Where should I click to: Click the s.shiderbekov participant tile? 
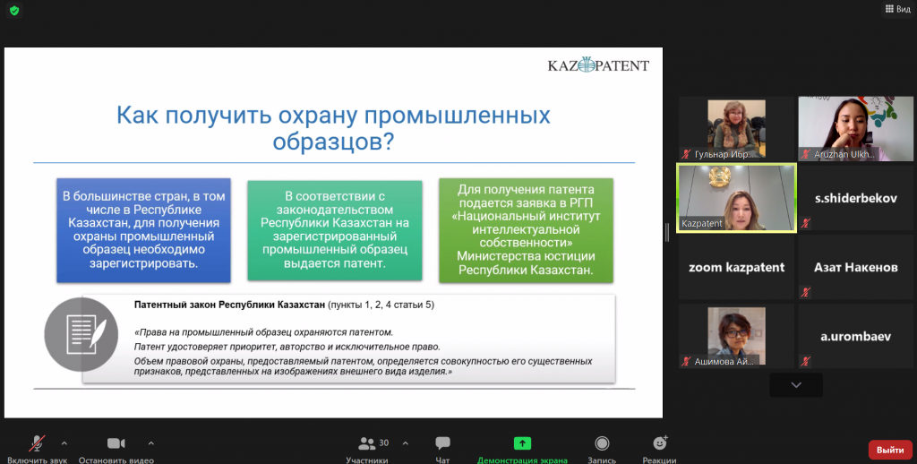point(855,198)
